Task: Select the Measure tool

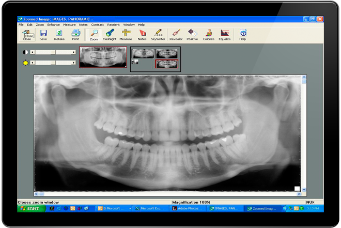Action: tap(126, 34)
